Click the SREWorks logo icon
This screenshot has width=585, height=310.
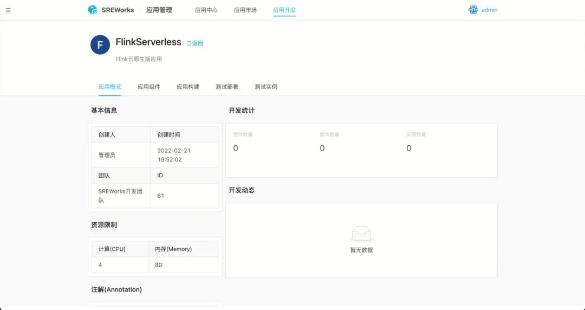click(x=93, y=10)
